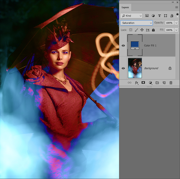Add a layer mask

(143, 82)
